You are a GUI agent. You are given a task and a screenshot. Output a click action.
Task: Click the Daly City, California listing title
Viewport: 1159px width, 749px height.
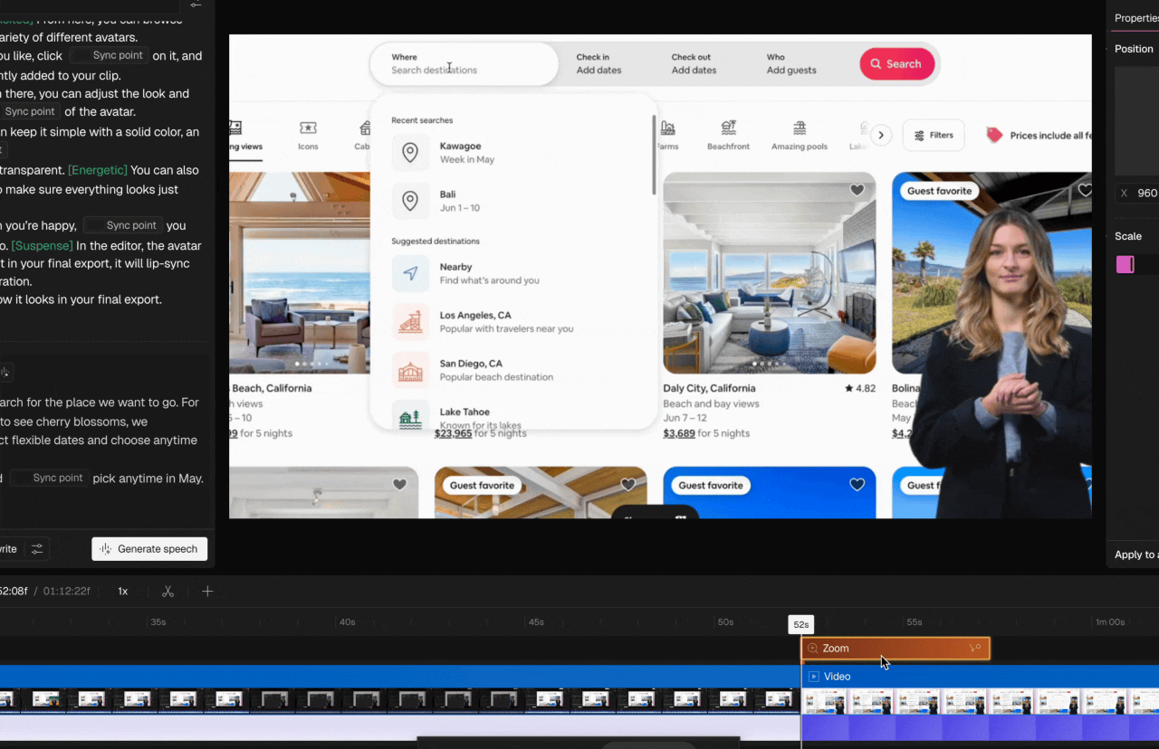pyautogui.click(x=709, y=388)
